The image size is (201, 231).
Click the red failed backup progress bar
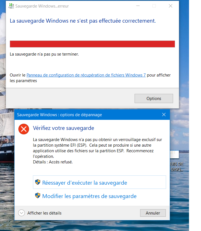(92, 44)
